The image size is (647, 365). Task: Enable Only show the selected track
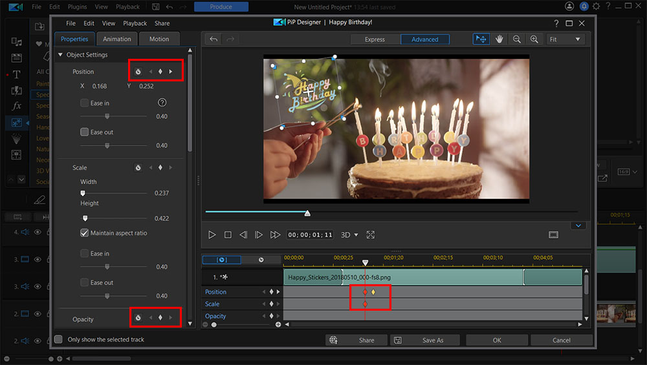coord(59,339)
